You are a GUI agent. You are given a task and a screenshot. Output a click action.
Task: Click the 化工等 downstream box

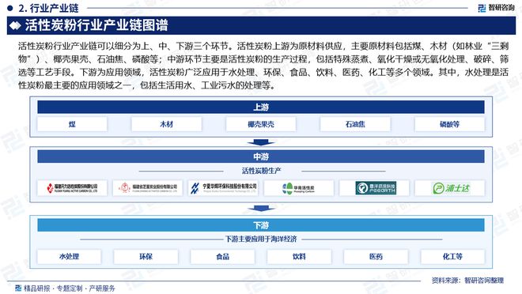pyautogui.click(x=452, y=256)
